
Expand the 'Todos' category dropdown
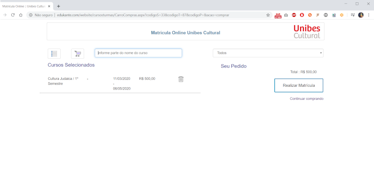pos(268,53)
